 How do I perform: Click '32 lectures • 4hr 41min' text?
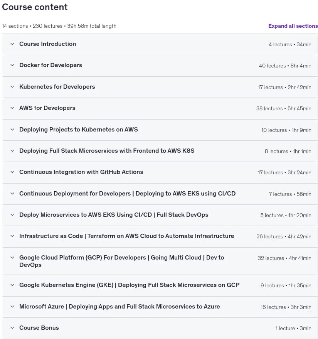click(x=284, y=258)
